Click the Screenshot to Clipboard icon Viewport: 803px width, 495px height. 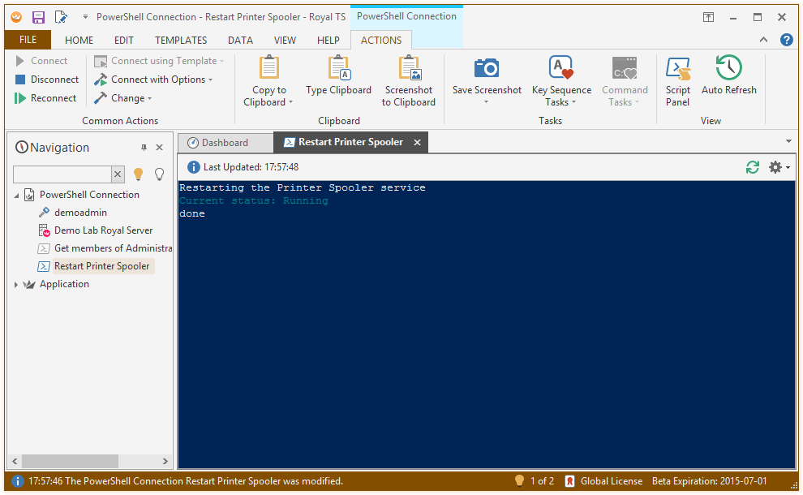(x=409, y=67)
